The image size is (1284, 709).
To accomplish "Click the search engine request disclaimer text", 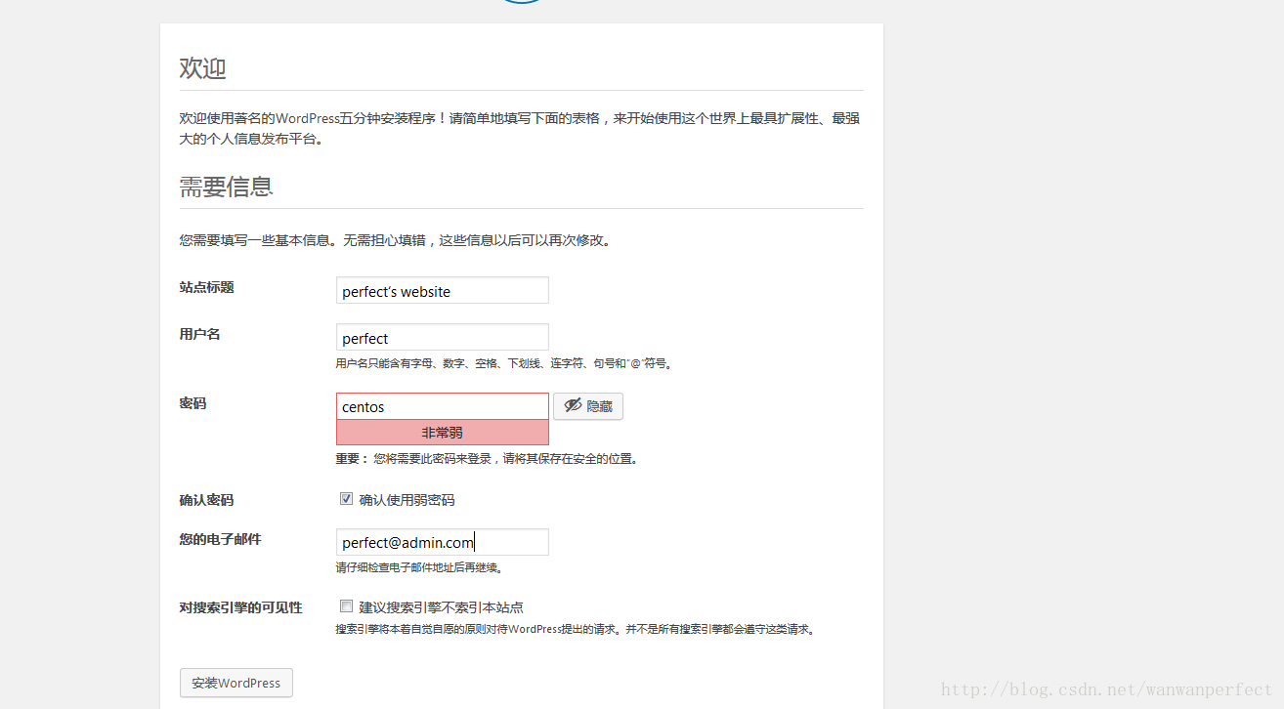I will [x=576, y=630].
